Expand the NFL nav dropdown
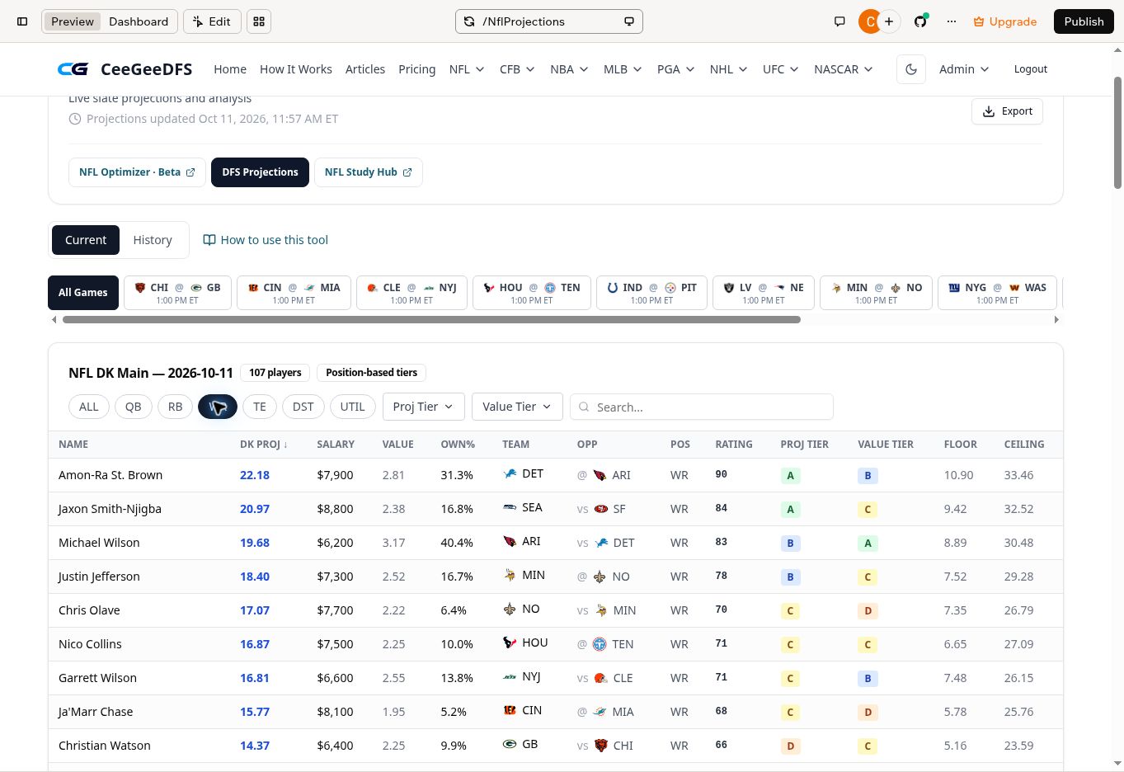This screenshot has height=772, width=1124. [x=466, y=69]
